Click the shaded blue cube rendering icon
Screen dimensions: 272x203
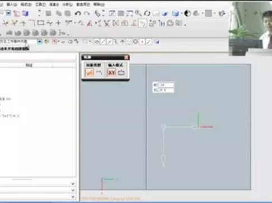coord(175,13)
